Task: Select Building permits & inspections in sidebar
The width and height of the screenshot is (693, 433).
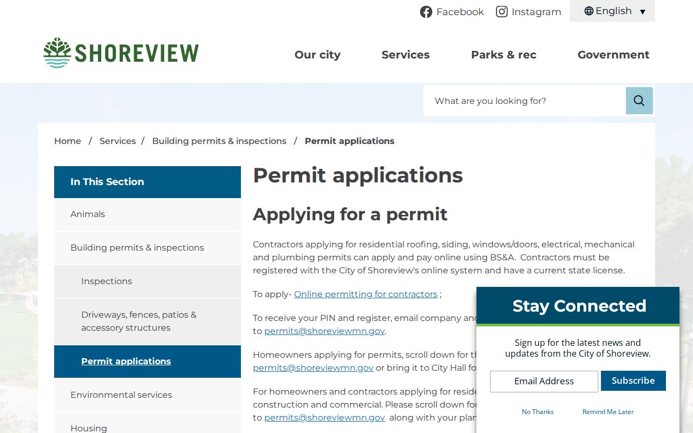Action: 147,248
